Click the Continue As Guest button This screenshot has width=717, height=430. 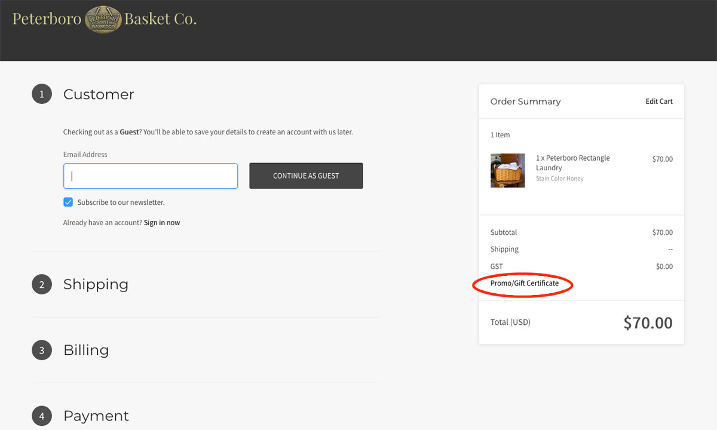pos(306,176)
